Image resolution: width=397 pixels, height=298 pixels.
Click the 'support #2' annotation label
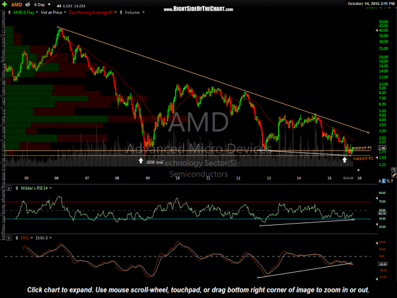(363, 159)
